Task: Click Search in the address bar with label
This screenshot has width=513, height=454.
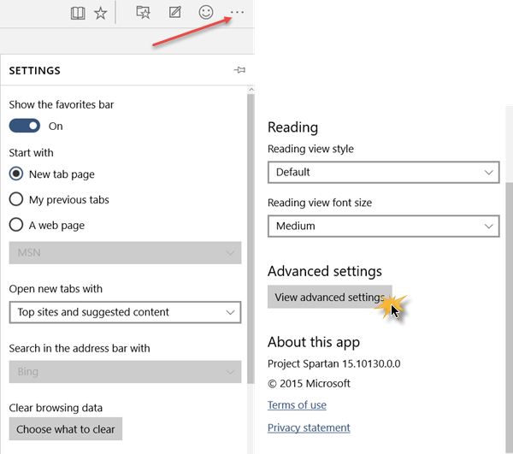Action: coord(80,348)
